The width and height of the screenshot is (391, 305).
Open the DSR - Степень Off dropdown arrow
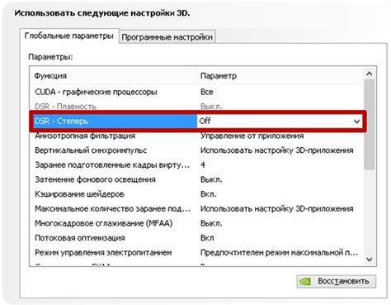pos(356,122)
